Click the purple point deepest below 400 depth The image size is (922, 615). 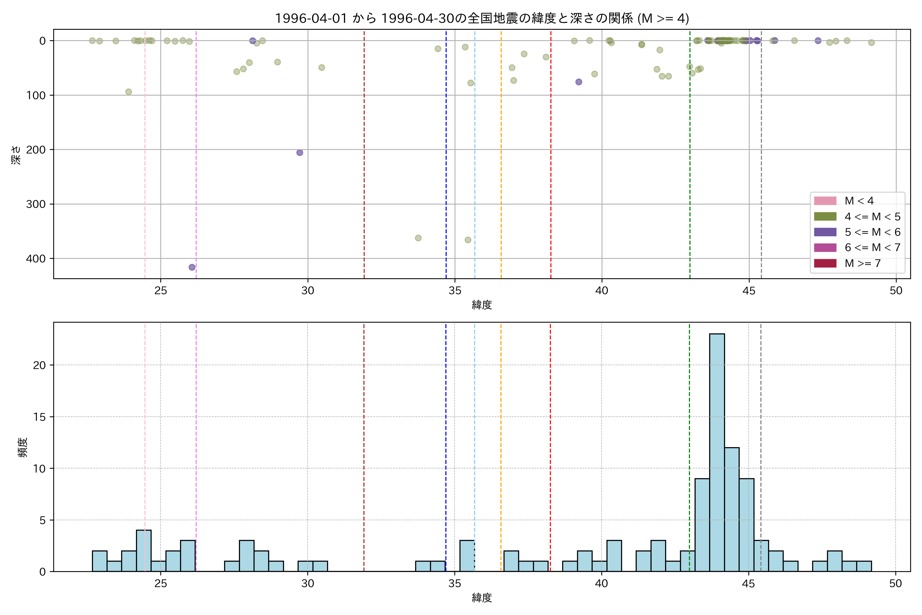(x=192, y=267)
